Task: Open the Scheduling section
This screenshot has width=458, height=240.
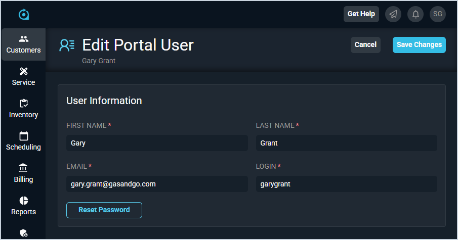Action: [x=23, y=141]
